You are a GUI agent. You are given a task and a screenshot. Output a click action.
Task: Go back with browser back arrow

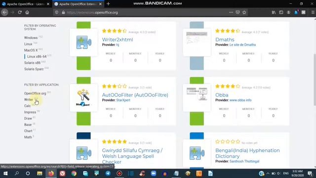coord(4,12)
